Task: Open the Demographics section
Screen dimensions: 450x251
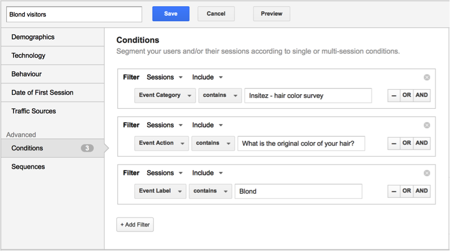Action: point(53,37)
